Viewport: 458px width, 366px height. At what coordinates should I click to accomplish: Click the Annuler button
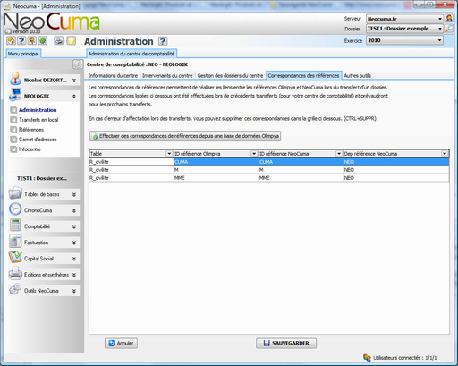pyautogui.click(x=121, y=343)
